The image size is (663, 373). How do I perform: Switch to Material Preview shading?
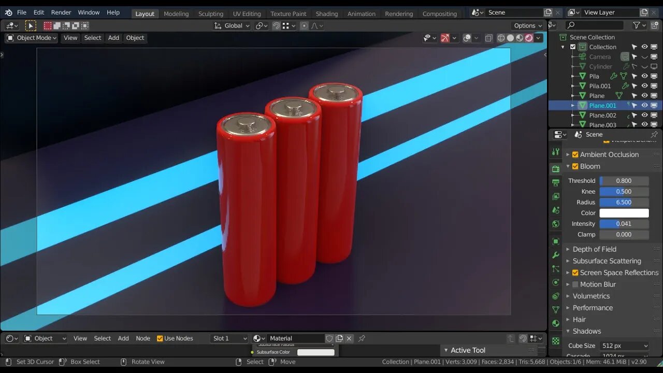(520, 38)
